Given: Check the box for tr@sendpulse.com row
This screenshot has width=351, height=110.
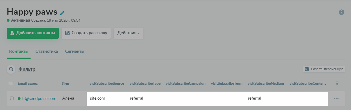Looking at the screenshot, I should [x=12, y=98].
